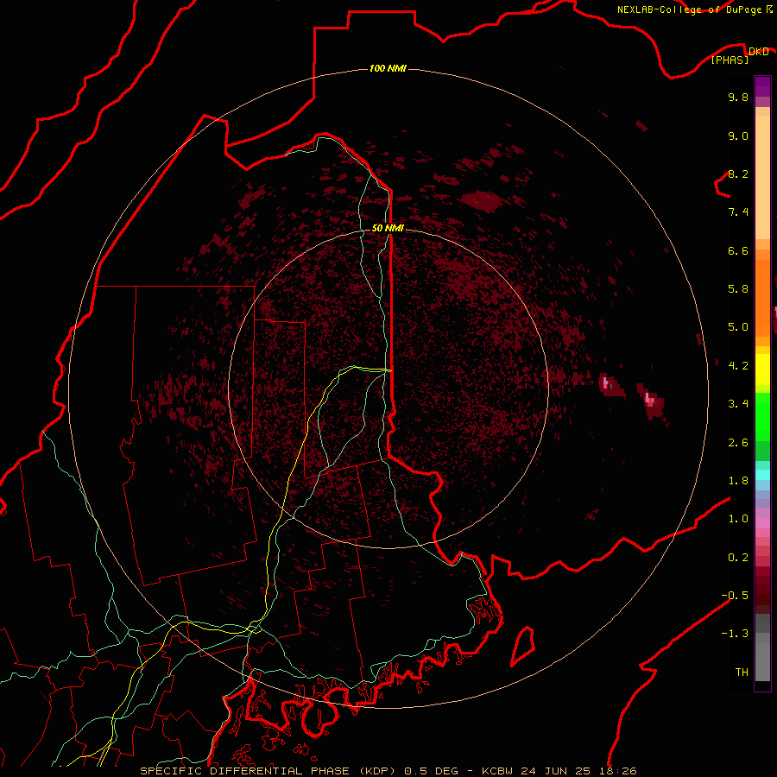The width and height of the screenshot is (777, 777).
Task: Click the 5.0 value on the color scale
Action: pos(738,327)
